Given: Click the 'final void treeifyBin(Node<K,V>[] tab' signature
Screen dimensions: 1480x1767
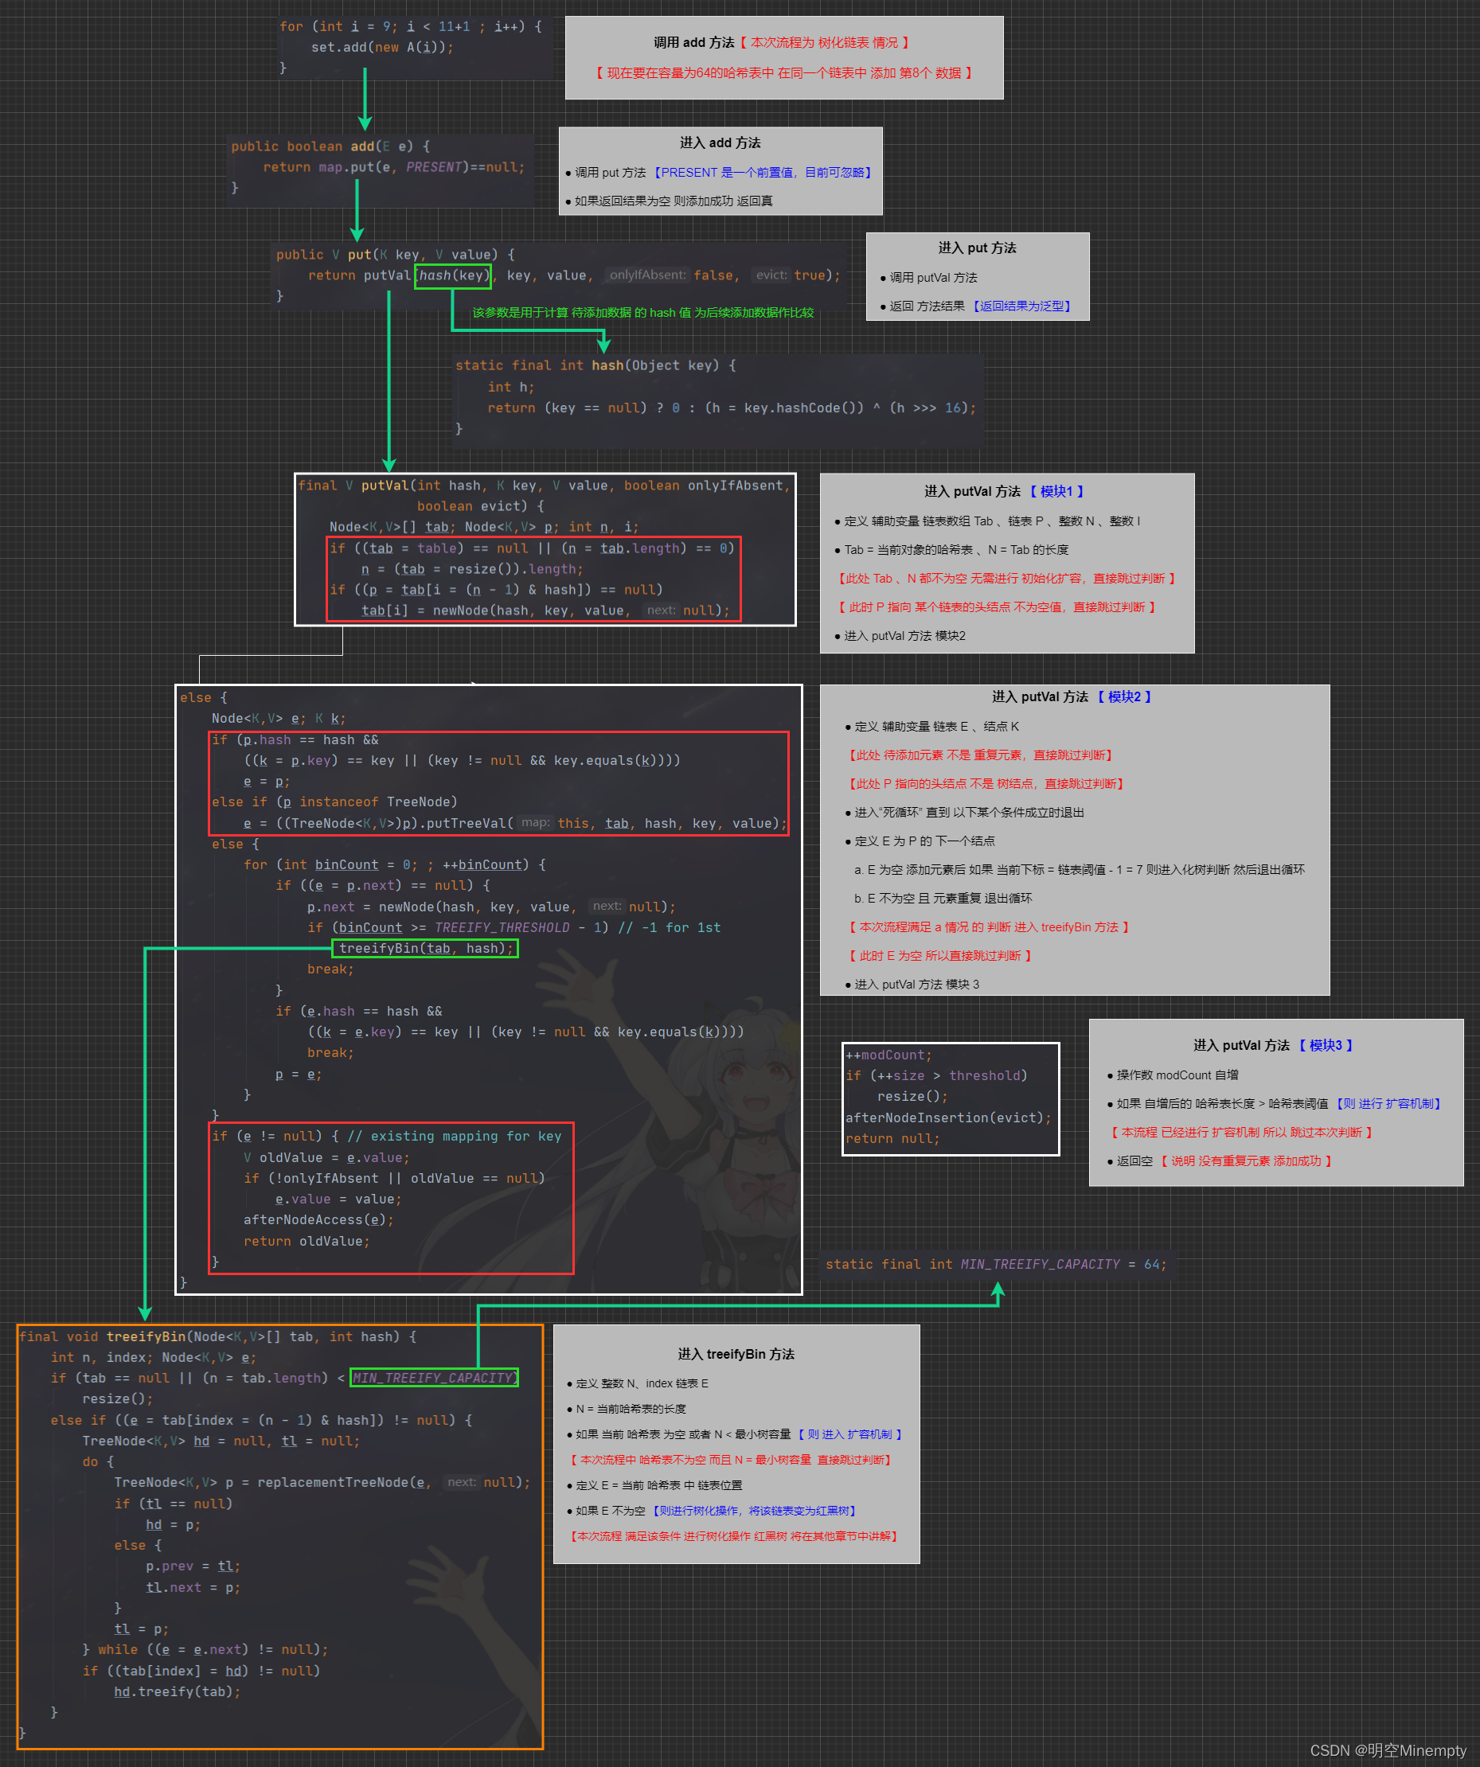Looking at the screenshot, I should click(217, 1337).
